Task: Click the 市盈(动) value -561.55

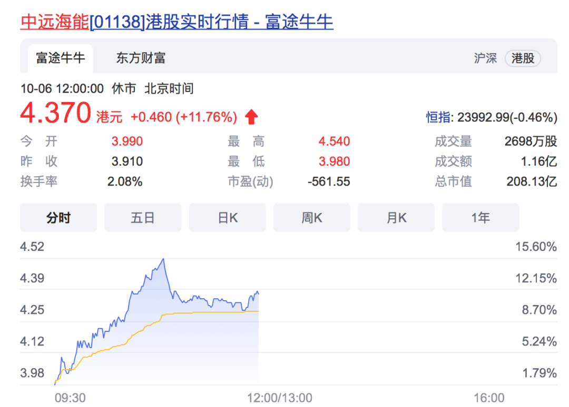Action: click(x=329, y=181)
